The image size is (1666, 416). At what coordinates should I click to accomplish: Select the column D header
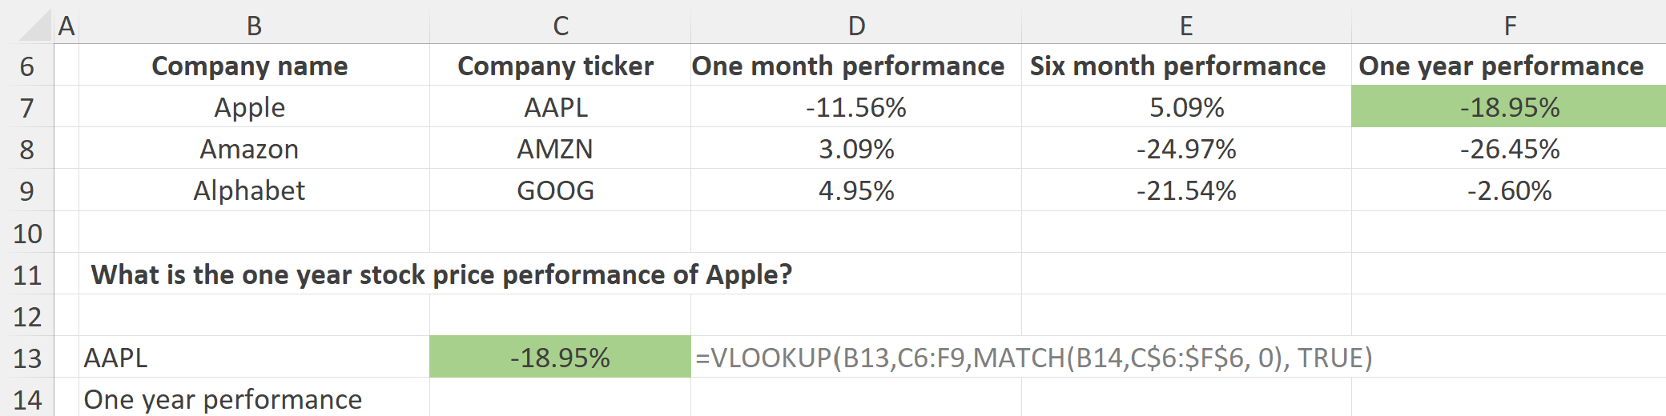pyautogui.click(x=856, y=26)
